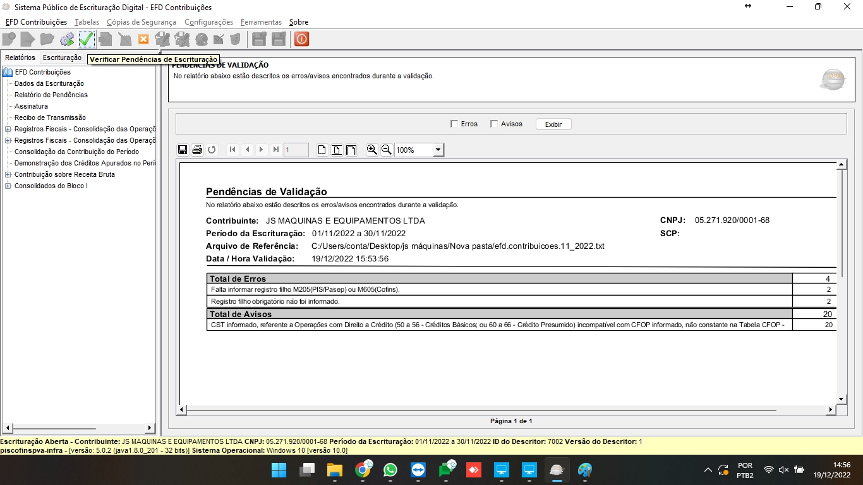This screenshot has height=485, width=863.
Task: Print the validation report
Action: [197, 150]
